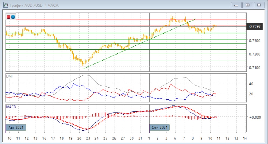The image size is (268, 144).
Task: Click the 0.7300 price axis label
Action: (255, 41)
